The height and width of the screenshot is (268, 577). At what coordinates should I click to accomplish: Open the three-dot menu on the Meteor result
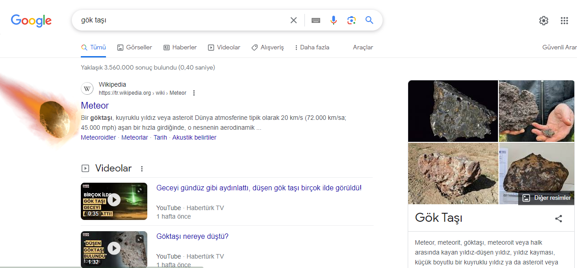point(194,92)
